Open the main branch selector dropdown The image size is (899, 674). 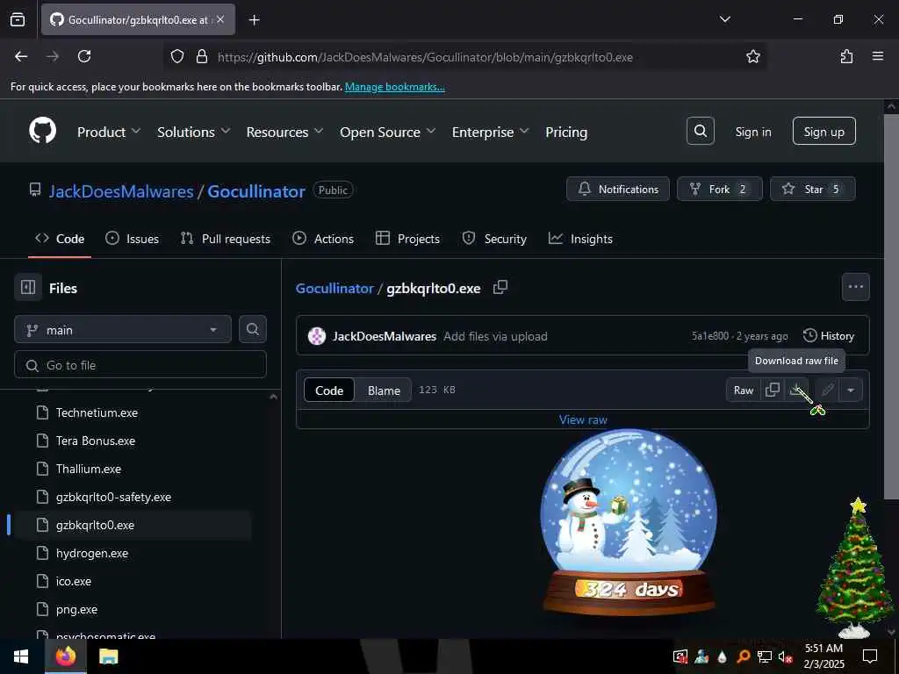click(123, 330)
